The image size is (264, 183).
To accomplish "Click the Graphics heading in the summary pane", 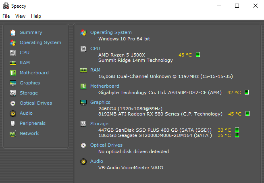I will click(100, 102).
